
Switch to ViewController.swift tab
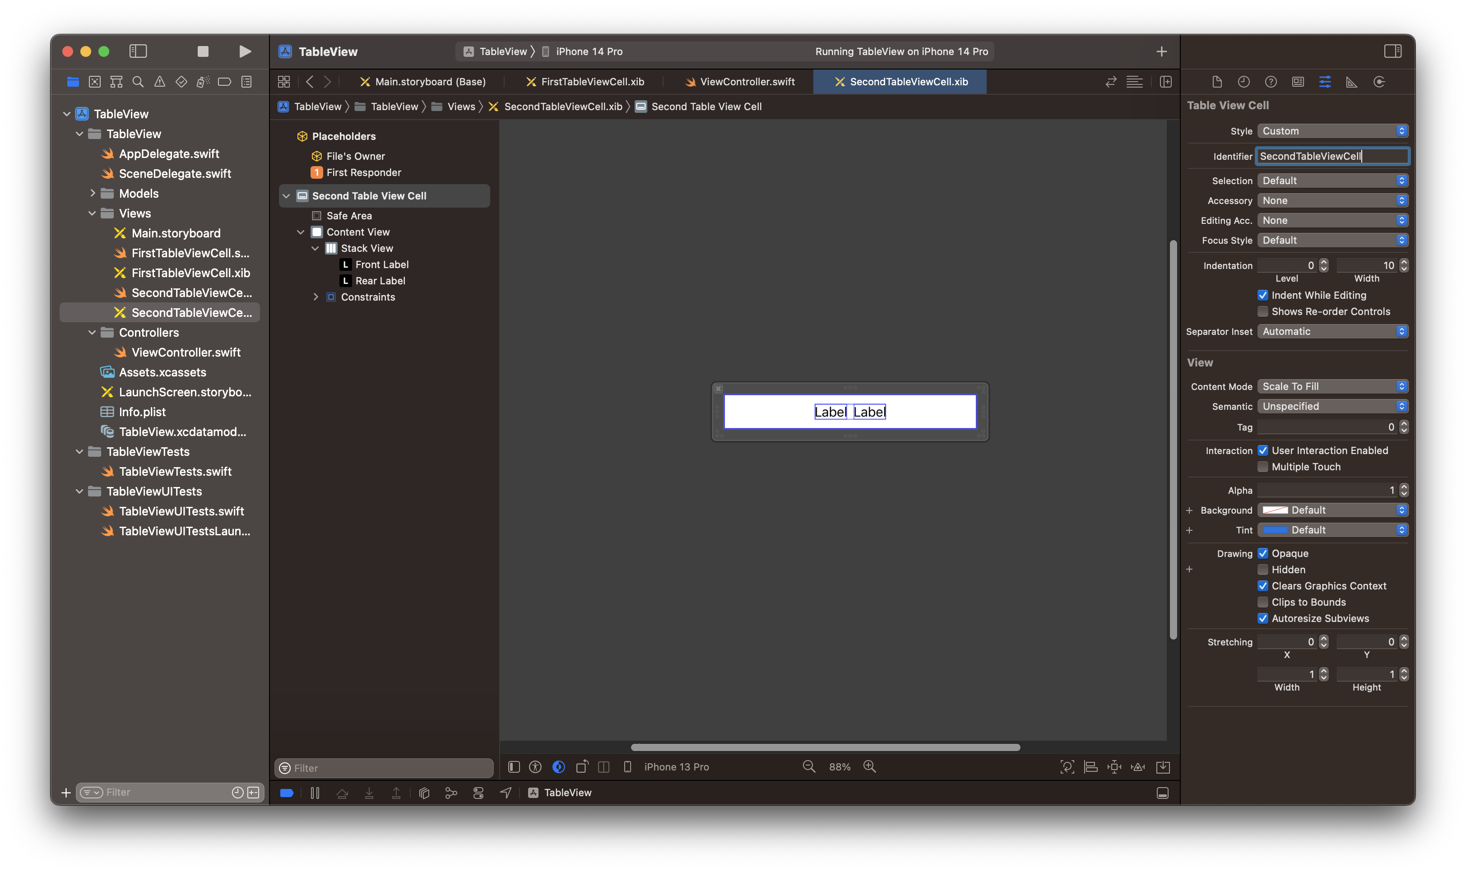(746, 82)
